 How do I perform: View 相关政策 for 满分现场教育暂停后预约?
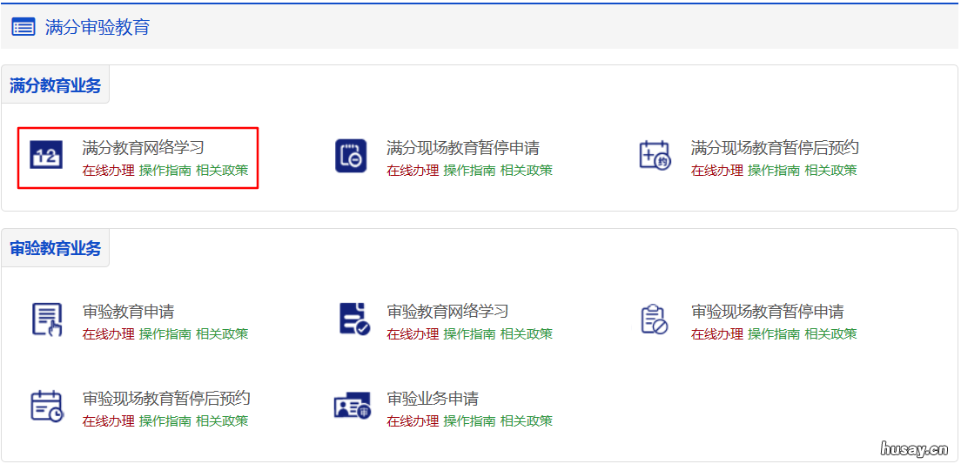pos(831,171)
